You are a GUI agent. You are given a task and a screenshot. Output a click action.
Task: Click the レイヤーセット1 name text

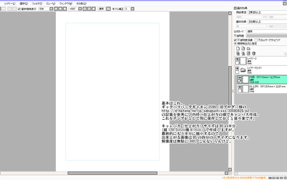click(254, 68)
